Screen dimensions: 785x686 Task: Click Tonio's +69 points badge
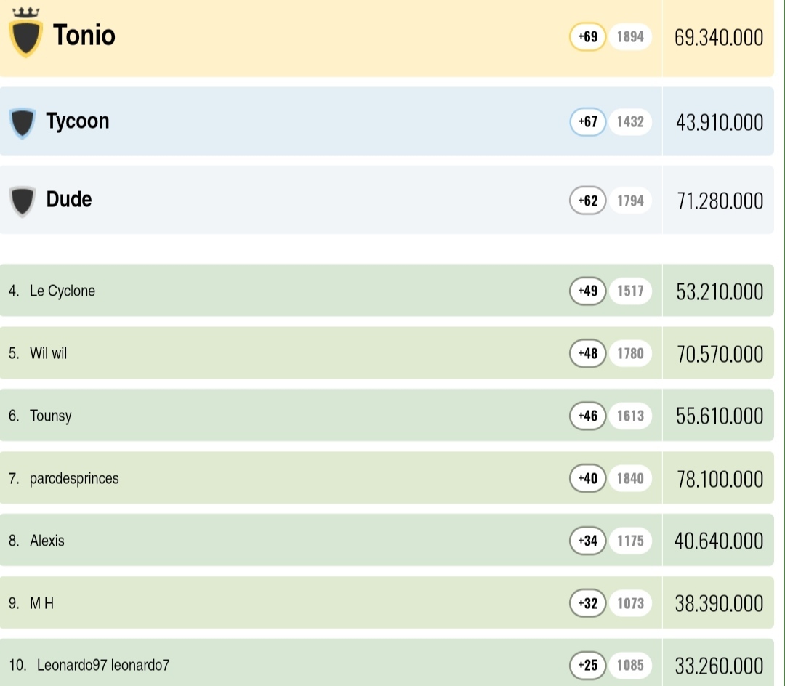587,36
